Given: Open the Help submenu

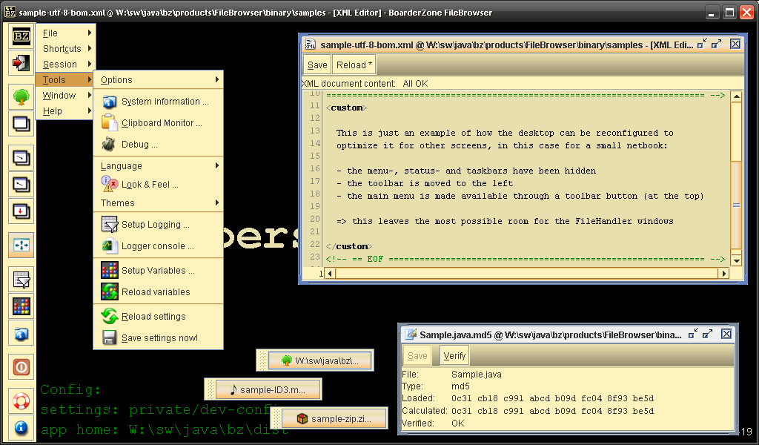Looking at the screenshot, I should click(64, 111).
